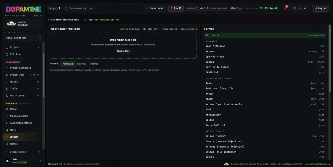Click the Out of scope prohibited icon
333x167 pixels.
click(7, 96)
